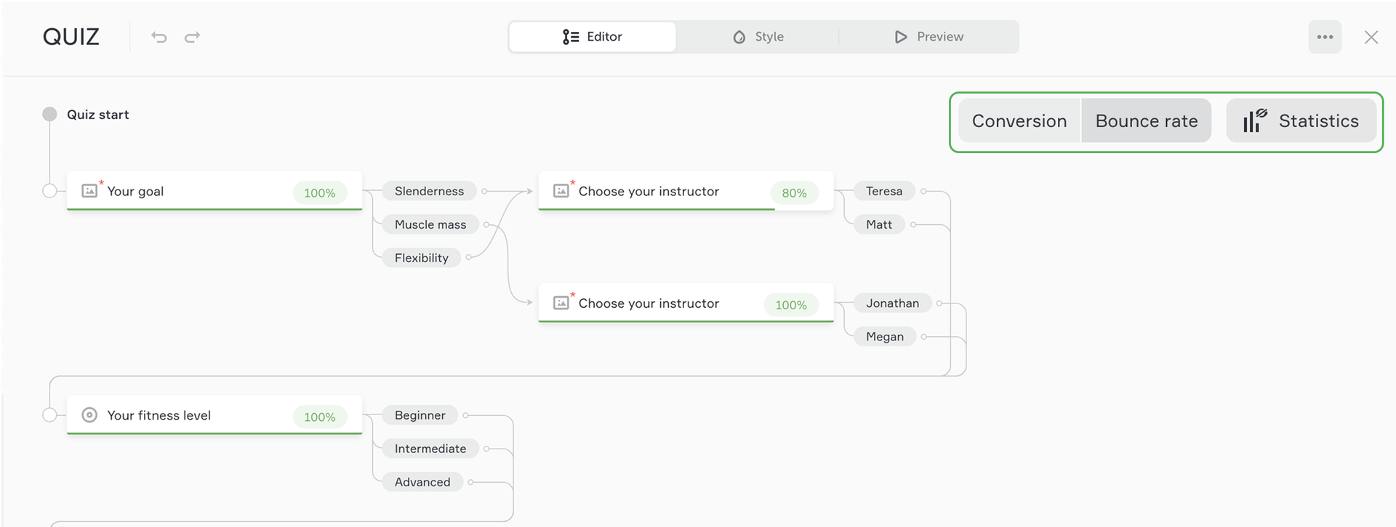This screenshot has width=1396, height=527.
Task: Click the Statistics bar chart icon
Action: [1254, 120]
